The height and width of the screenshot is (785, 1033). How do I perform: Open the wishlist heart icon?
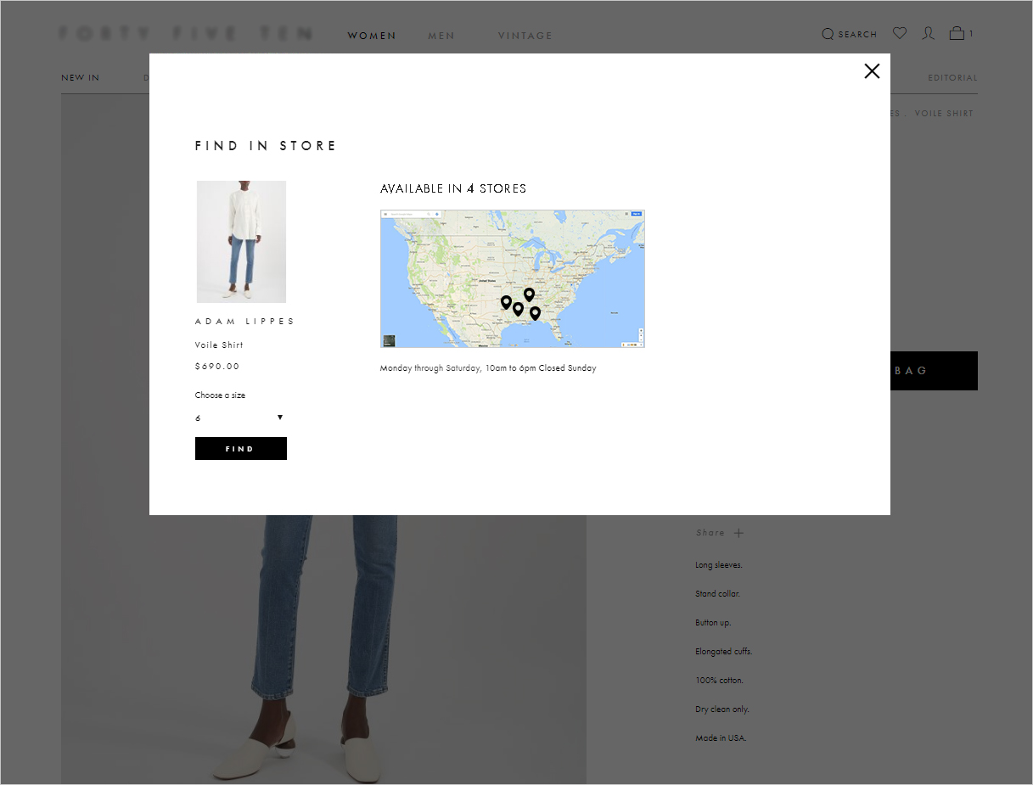[900, 33]
